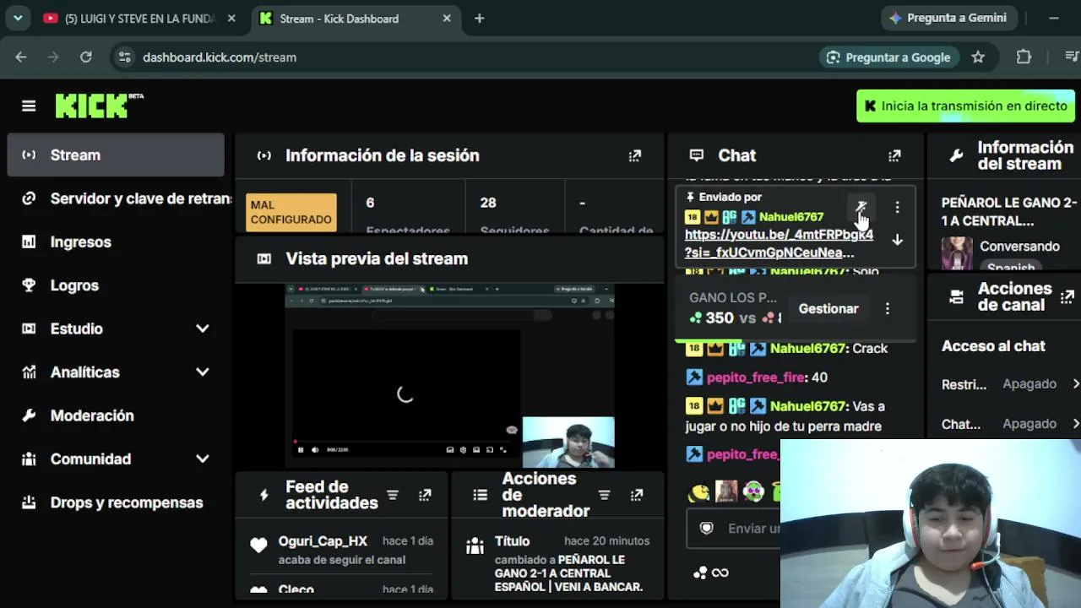
Task: Open the Restri... chat access setting chevron
Action: [x=1075, y=384]
